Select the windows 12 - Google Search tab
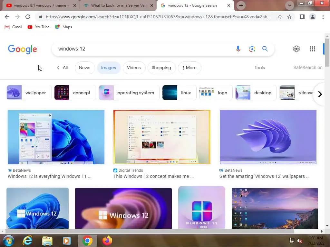Screen dimensions: 330x247 coord(195,5)
